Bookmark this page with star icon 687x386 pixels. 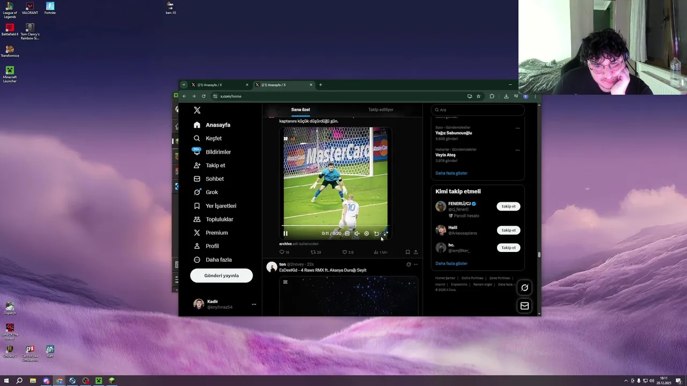point(478,96)
